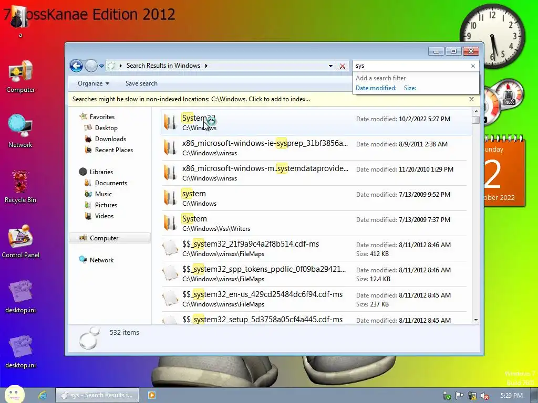Screen dimensions: 538x403
Task: Select lower desktop.ini desktop icon
Action: (x=20, y=352)
